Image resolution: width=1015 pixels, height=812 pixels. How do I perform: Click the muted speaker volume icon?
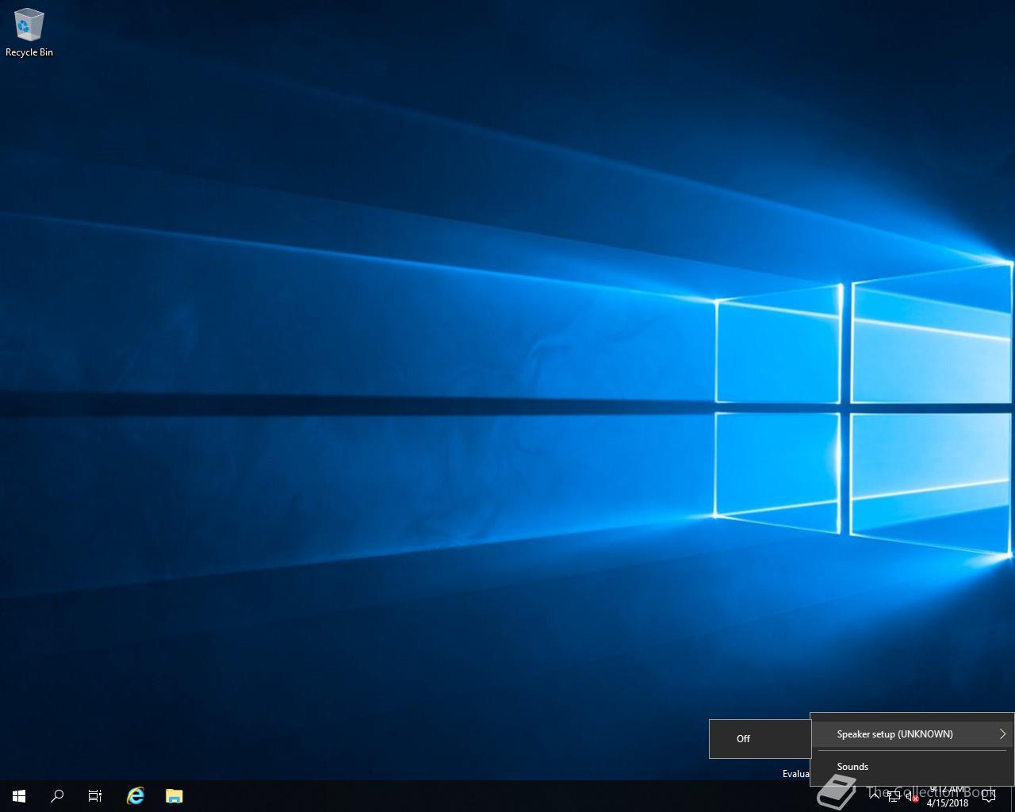(912, 797)
